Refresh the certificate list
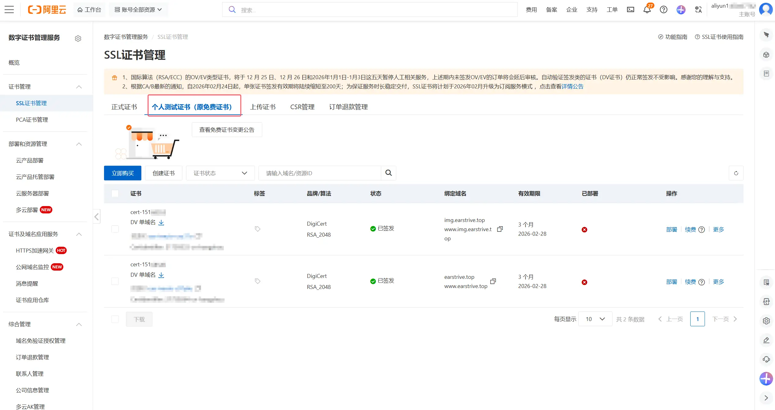This screenshot has height=410, width=775. pos(736,173)
